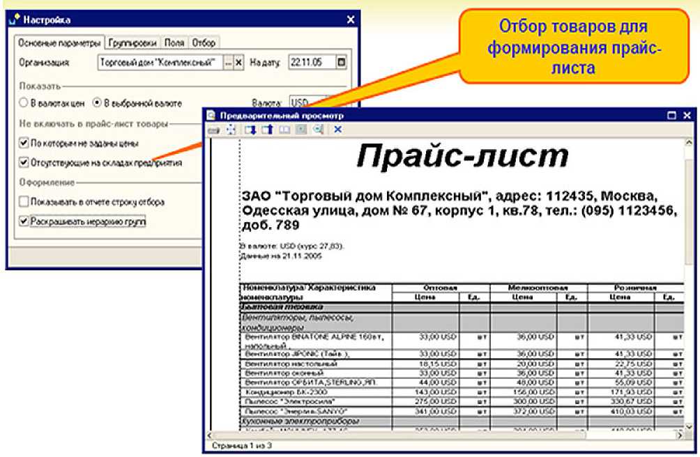Click the Пылесос "Электросила" row
The width and height of the screenshot is (700, 457).
coord(462,402)
